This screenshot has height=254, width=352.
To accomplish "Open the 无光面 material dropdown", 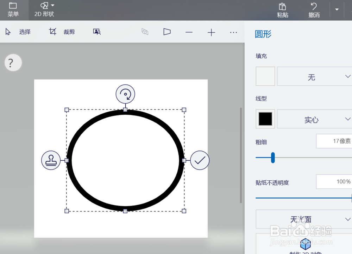I will (x=304, y=219).
